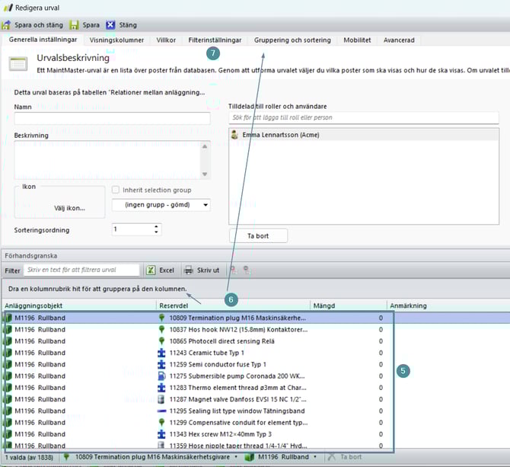Open the (ingen grupp - gömd) dropdown
Screen dimensions: 510x467
point(161,205)
